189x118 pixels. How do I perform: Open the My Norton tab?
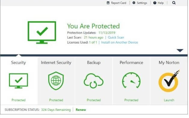pyautogui.click(x=169, y=63)
